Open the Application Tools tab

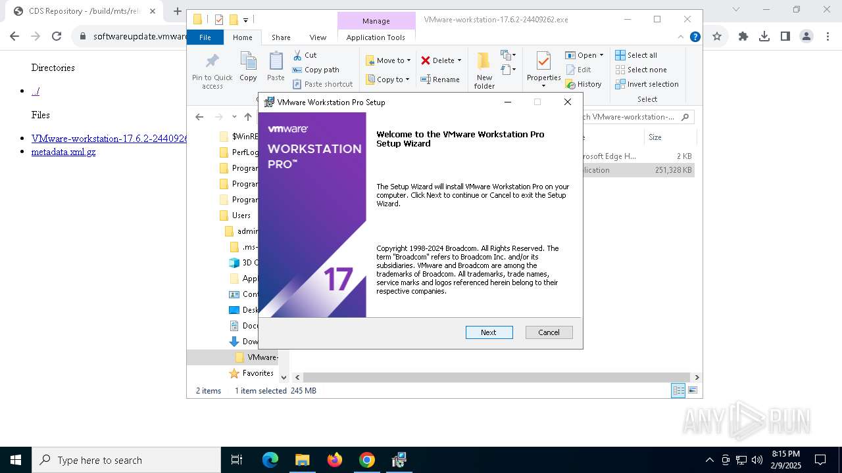(x=376, y=37)
